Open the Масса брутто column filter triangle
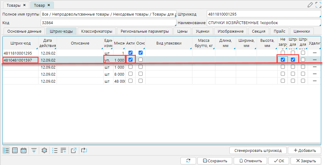Screen dimensions: 323x165 [213, 48]
